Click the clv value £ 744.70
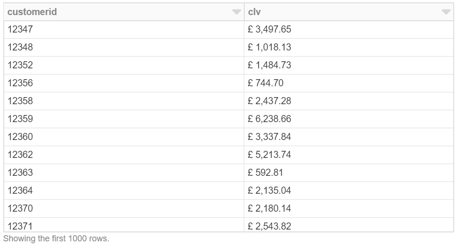Viewport: 457px width, 247px height. tap(266, 83)
